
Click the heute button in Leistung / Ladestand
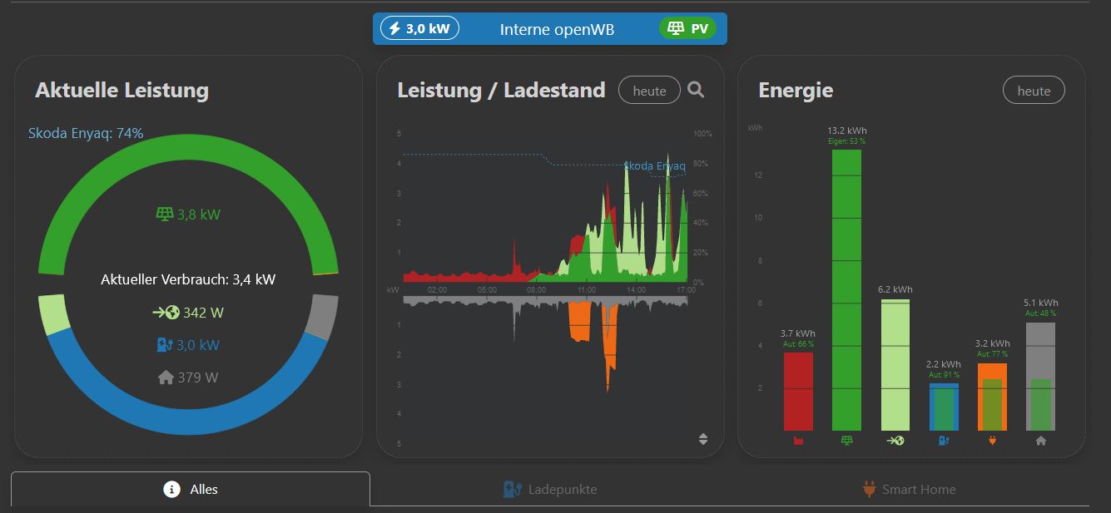(x=649, y=91)
